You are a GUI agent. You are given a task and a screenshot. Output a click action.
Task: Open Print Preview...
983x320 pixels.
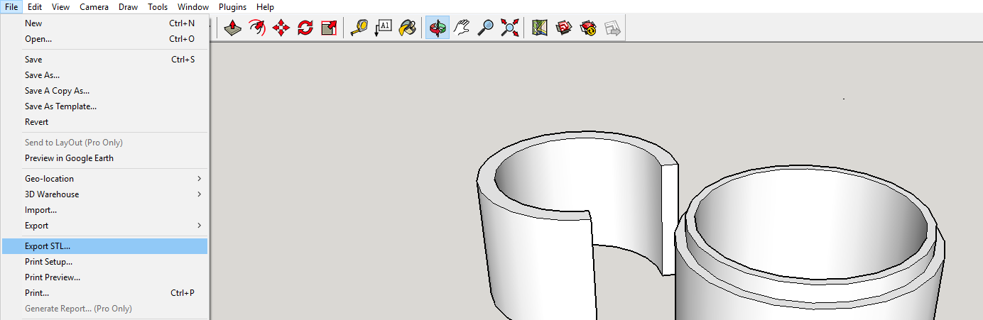pos(105,277)
